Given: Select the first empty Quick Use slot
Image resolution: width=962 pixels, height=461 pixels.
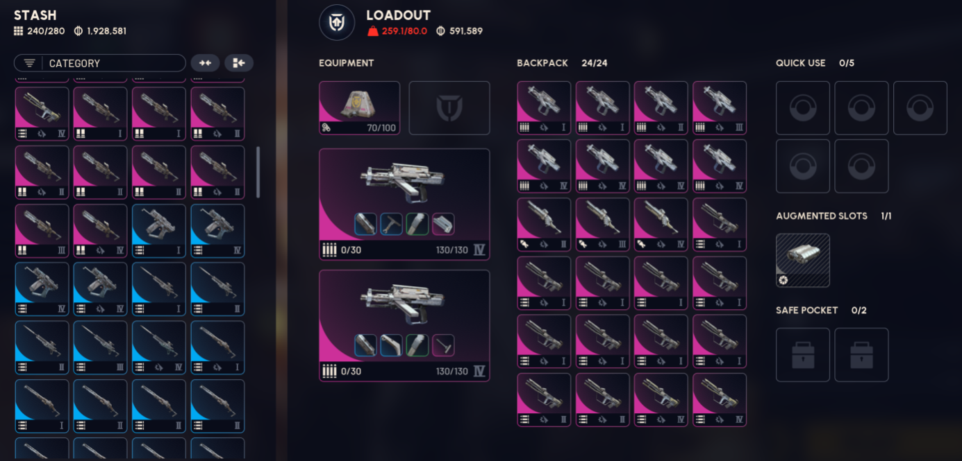Looking at the screenshot, I should click(803, 108).
